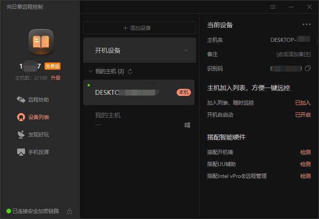Select Device List (设备列表) in the sidebar

pos(33,117)
